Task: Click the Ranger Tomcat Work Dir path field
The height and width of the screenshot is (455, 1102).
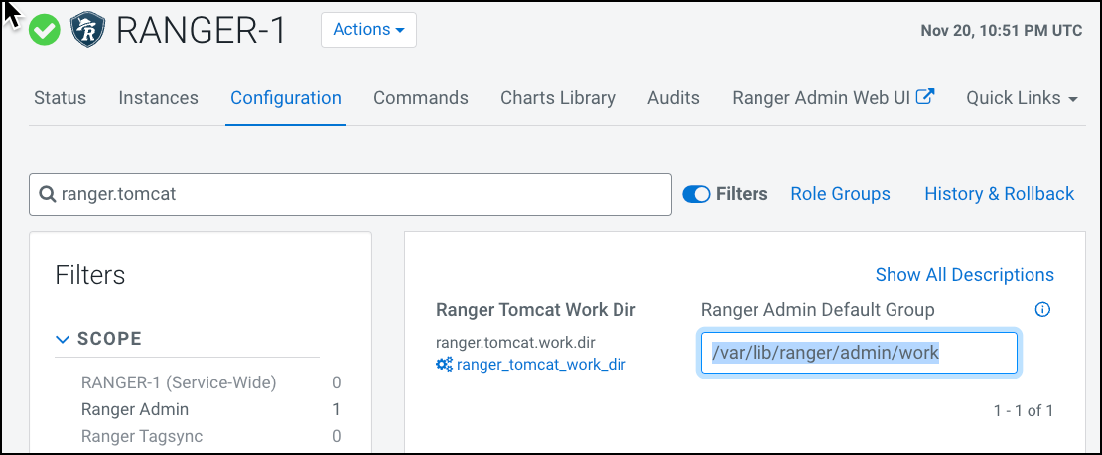Action: click(858, 353)
